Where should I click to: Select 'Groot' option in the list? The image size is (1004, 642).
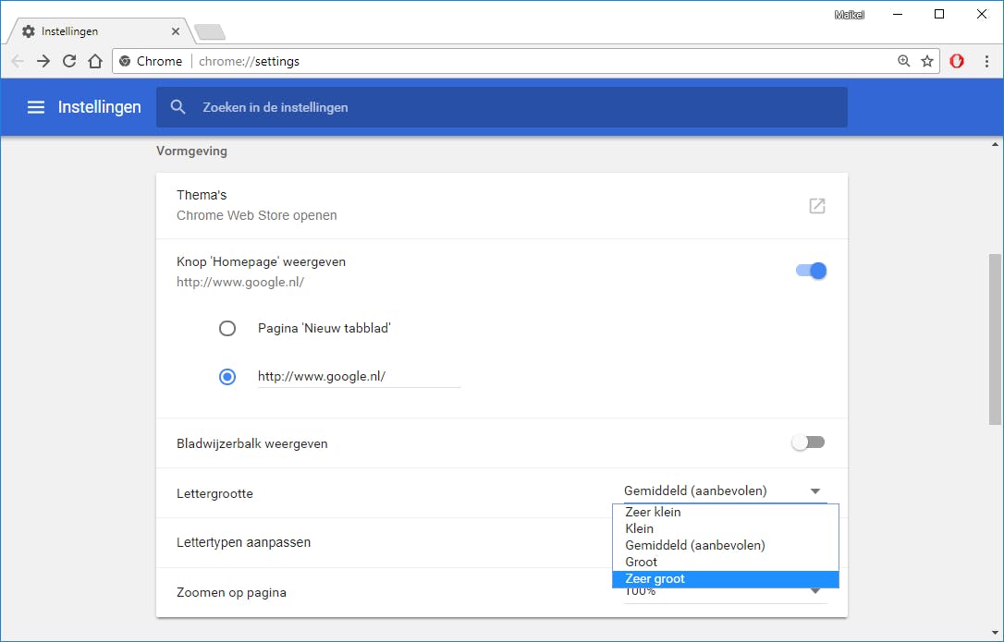pos(641,562)
